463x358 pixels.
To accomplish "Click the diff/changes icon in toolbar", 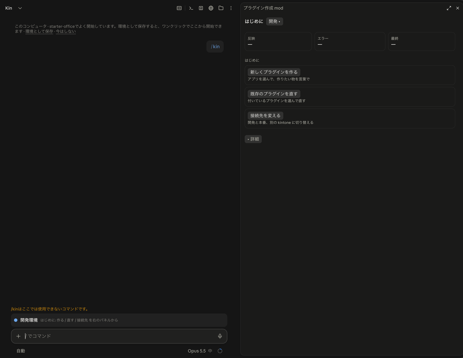I will tap(201, 8).
